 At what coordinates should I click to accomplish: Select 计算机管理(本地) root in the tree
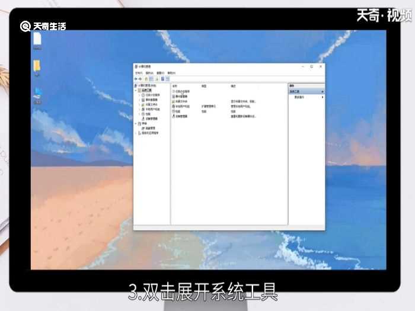click(x=147, y=86)
